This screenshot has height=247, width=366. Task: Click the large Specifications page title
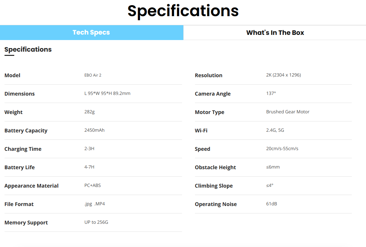pyautogui.click(x=183, y=11)
